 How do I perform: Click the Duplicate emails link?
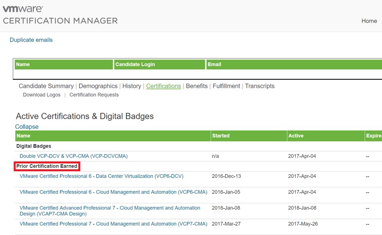coord(31,40)
